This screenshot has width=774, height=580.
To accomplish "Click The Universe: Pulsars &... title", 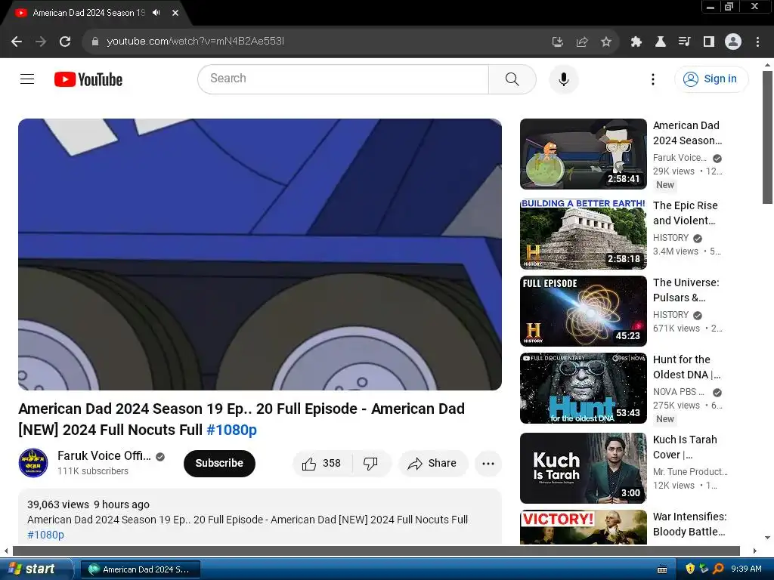I will tap(686, 289).
